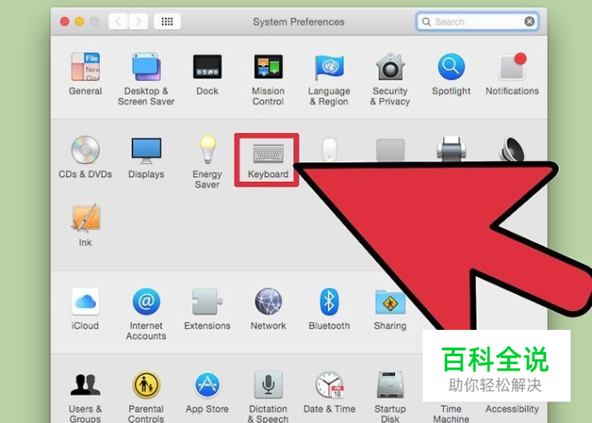
Task: Go forward with the right arrow button
Action: [139, 21]
